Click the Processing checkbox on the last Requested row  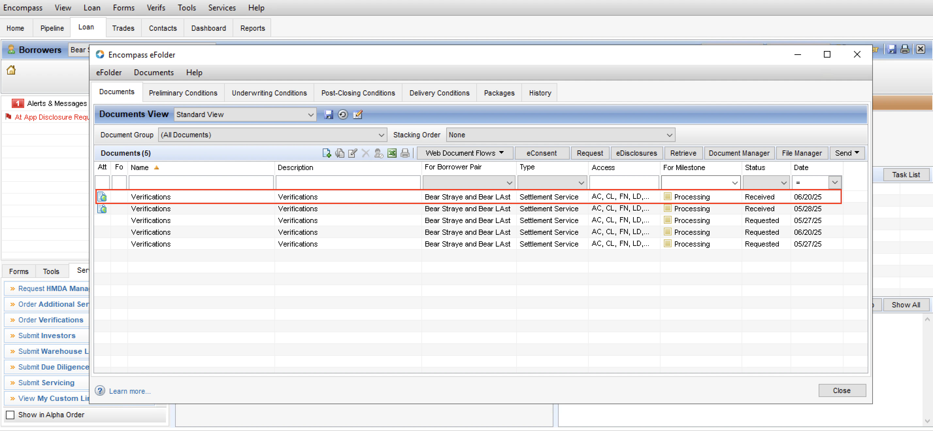667,244
